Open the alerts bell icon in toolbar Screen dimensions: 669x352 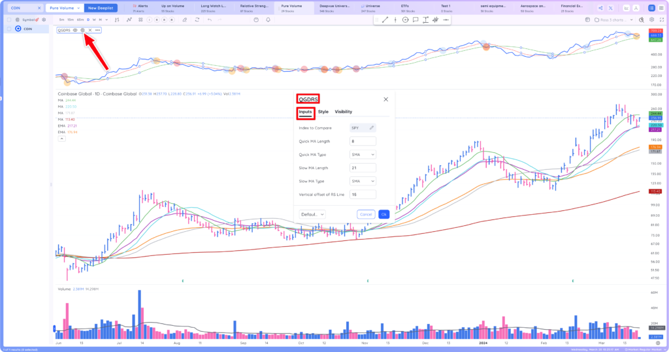268,20
